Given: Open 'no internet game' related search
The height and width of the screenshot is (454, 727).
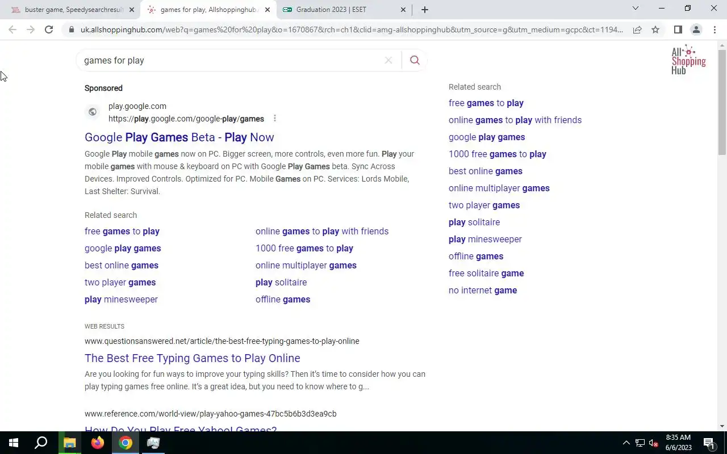Looking at the screenshot, I should coord(483,290).
